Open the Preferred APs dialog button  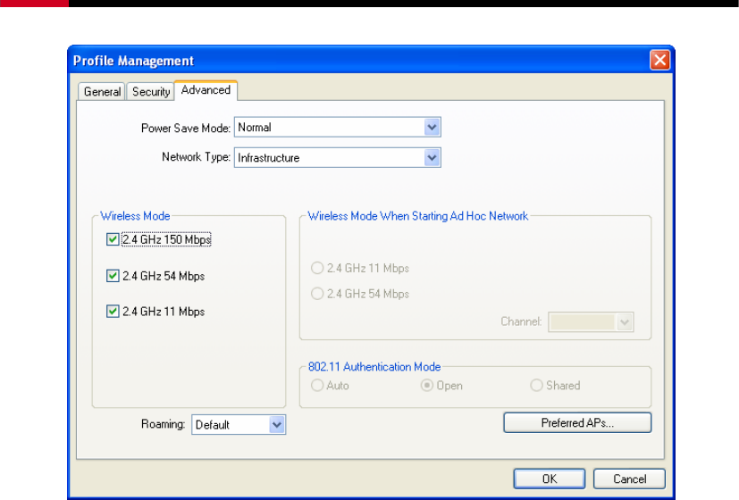click(577, 423)
